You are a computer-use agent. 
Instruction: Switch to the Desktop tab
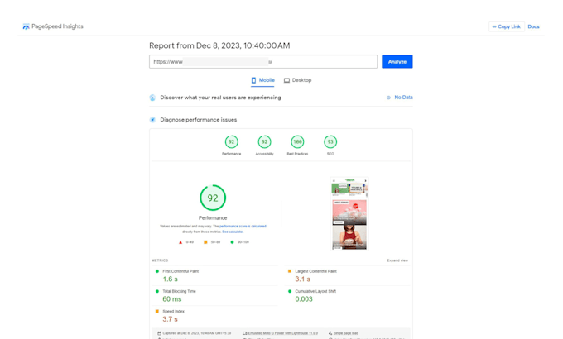pyautogui.click(x=298, y=80)
